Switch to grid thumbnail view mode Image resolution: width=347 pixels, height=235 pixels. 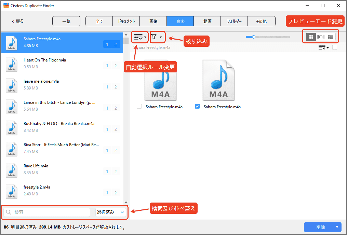pos(311,37)
